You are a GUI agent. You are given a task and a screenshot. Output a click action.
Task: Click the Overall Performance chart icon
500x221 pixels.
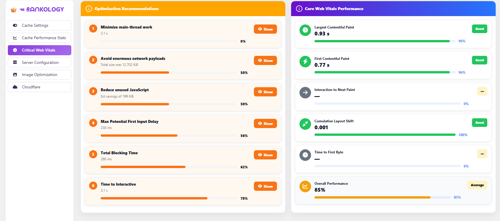pos(305,186)
